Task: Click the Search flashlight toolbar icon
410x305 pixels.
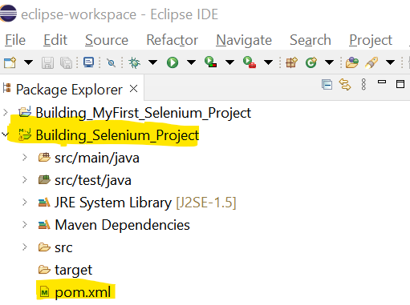Action: 371,62
